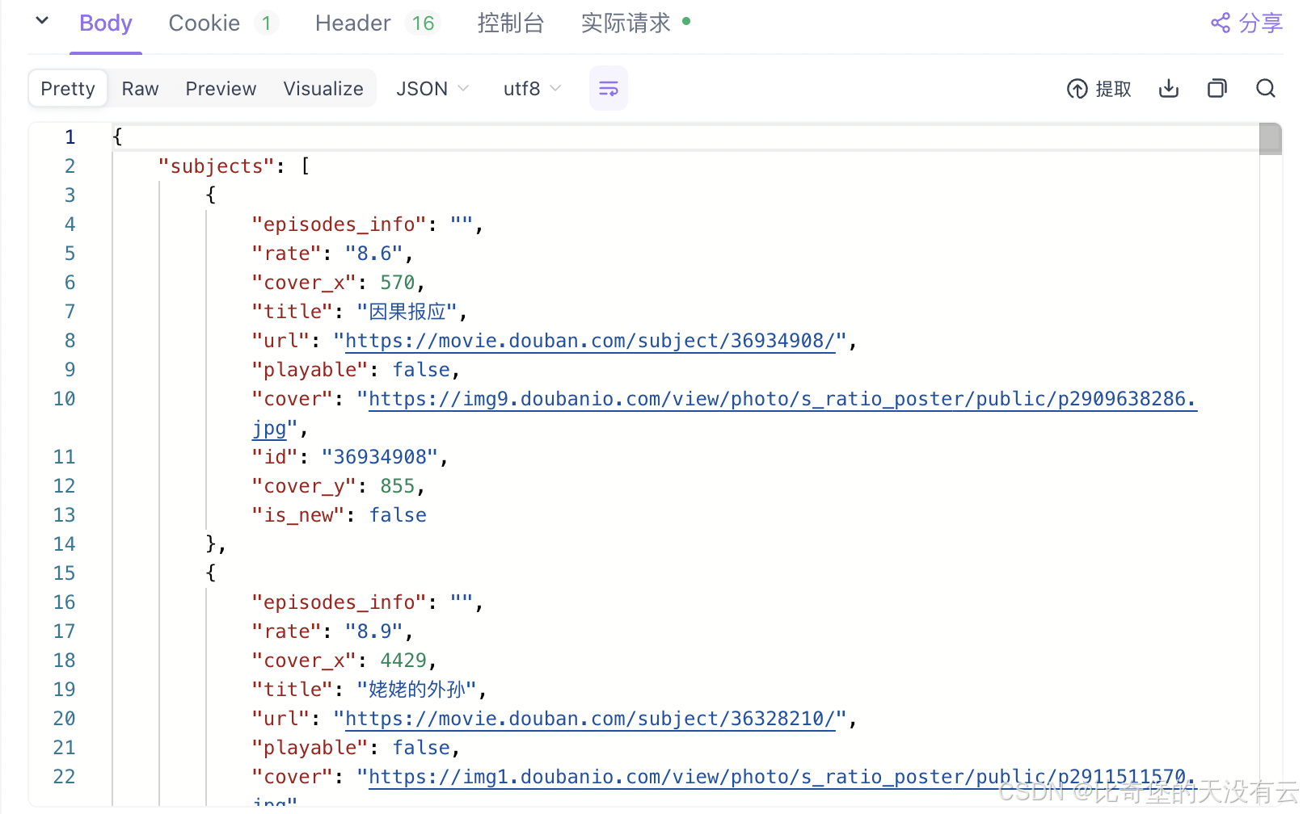Click line number 15 in gutter
Viewport: 1303px width, 814px height.
(64, 573)
